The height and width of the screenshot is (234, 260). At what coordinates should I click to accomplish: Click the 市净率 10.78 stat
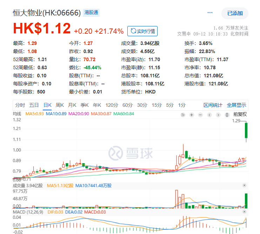pos(200,67)
